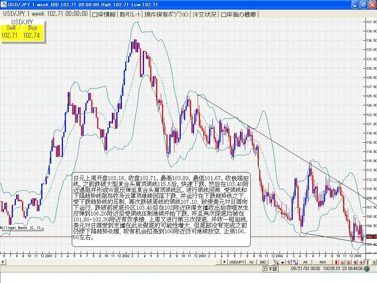Expand the cursor tool dropdown arrow
The height and width of the screenshot is (283, 377).
[282, 262]
